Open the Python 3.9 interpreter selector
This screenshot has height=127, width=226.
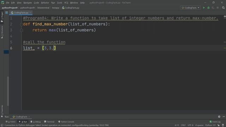pyautogui.click(x=210, y=125)
